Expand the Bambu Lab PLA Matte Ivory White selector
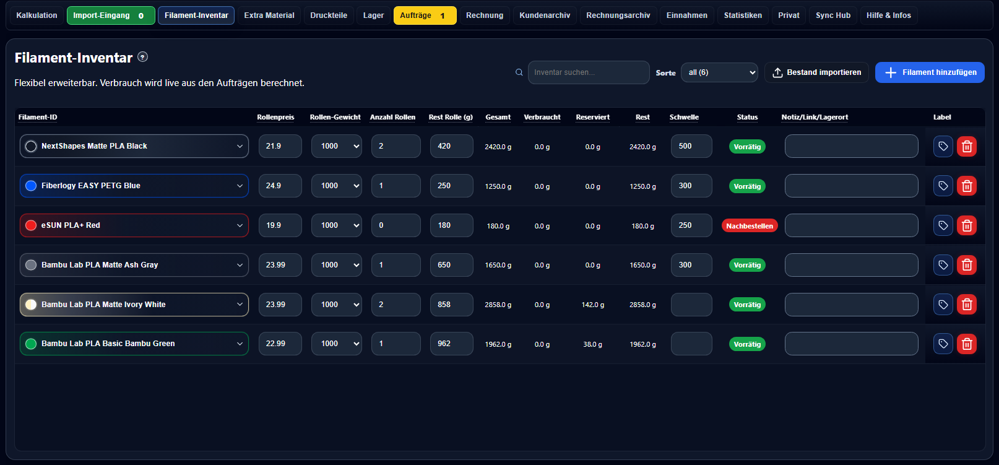The width and height of the screenshot is (999, 465). point(134,305)
